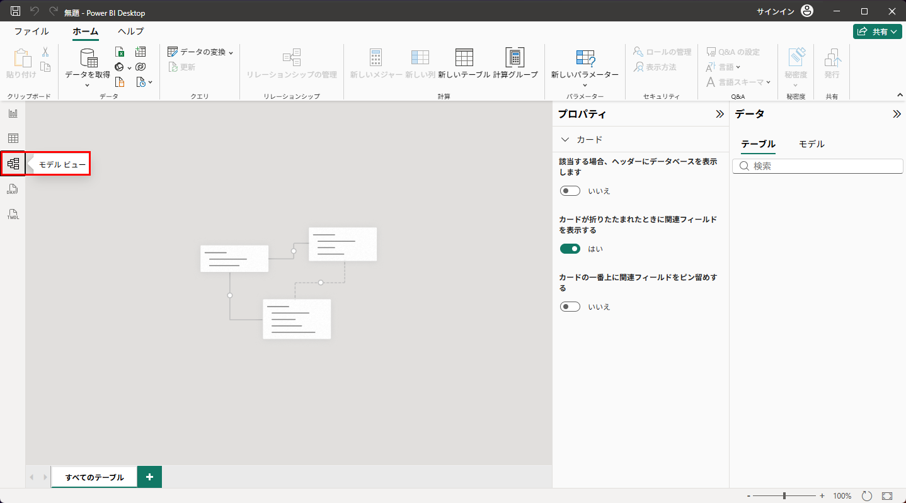Click the reset zoom circular arrow icon

click(866, 496)
